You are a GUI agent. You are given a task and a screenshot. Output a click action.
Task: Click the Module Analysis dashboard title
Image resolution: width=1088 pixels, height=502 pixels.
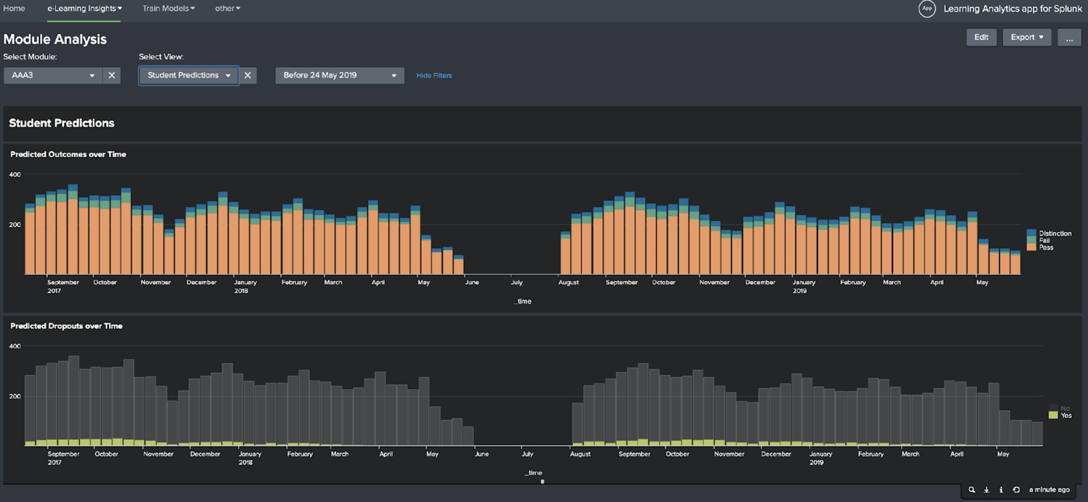point(55,39)
